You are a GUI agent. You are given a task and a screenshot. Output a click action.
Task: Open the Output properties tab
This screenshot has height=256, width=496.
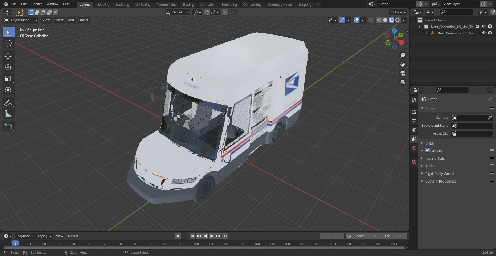[414, 121]
